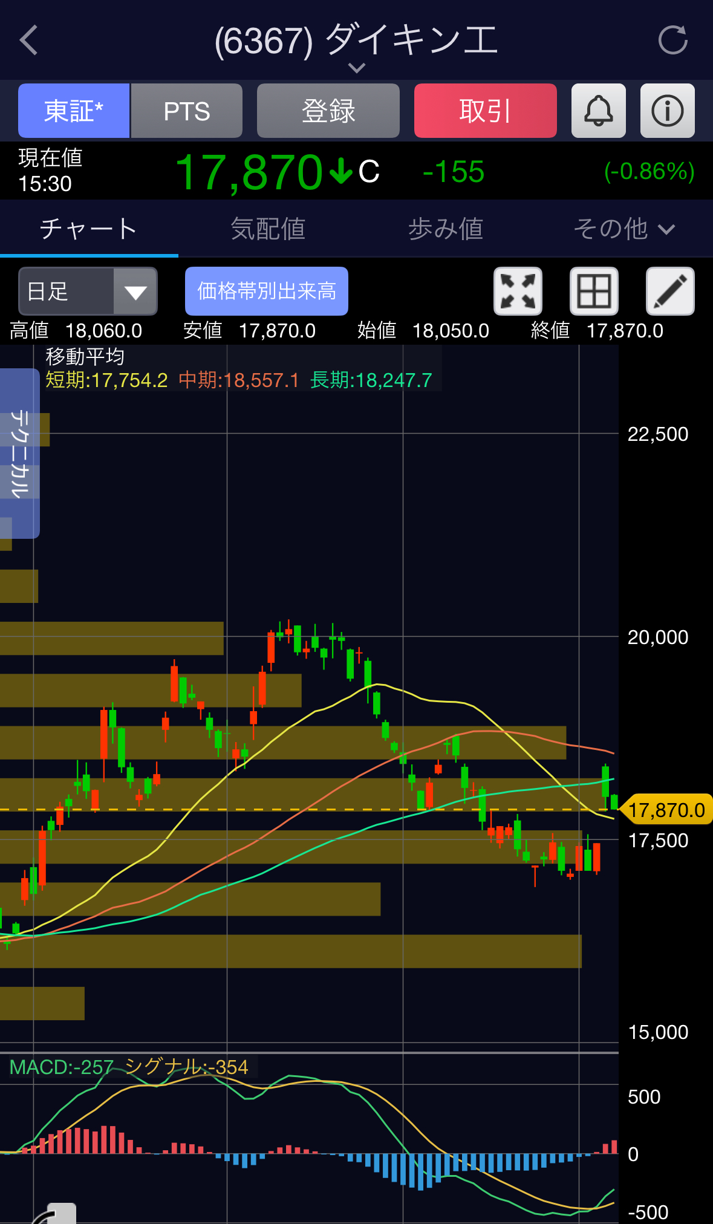
Task: Expand stock selector chevron under title
Action: [357, 68]
